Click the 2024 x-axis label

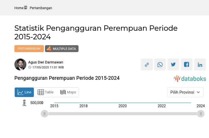click(x=201, y=106)
